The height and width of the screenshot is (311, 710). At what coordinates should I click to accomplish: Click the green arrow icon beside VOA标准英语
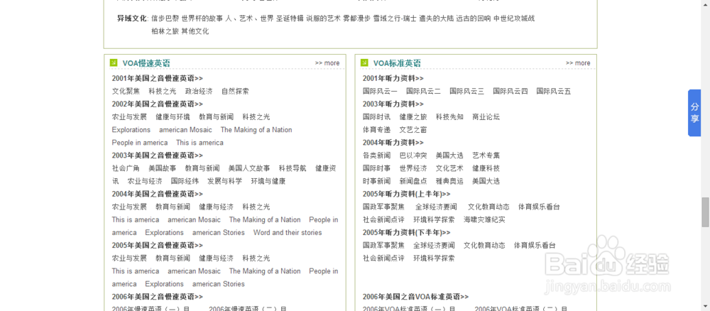(x=364, y=62)
